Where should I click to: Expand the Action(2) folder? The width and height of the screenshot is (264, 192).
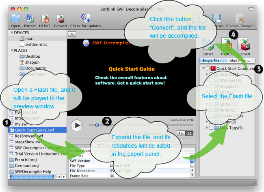pos(207,122)
